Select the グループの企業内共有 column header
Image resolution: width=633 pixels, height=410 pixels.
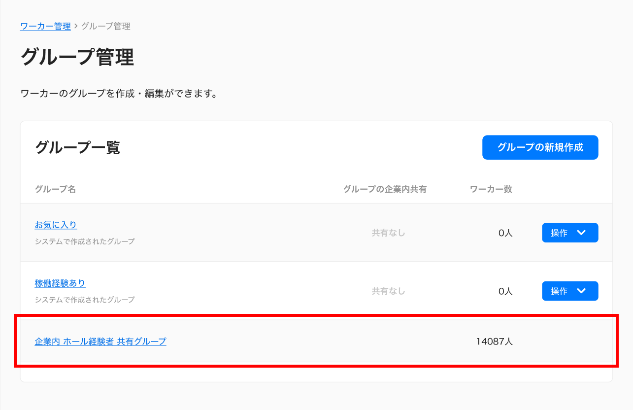[385, 189]
